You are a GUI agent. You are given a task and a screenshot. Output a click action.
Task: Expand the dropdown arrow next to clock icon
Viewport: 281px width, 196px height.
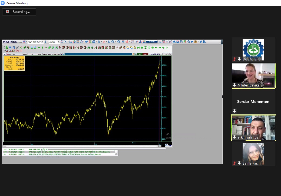click(84, 42)
